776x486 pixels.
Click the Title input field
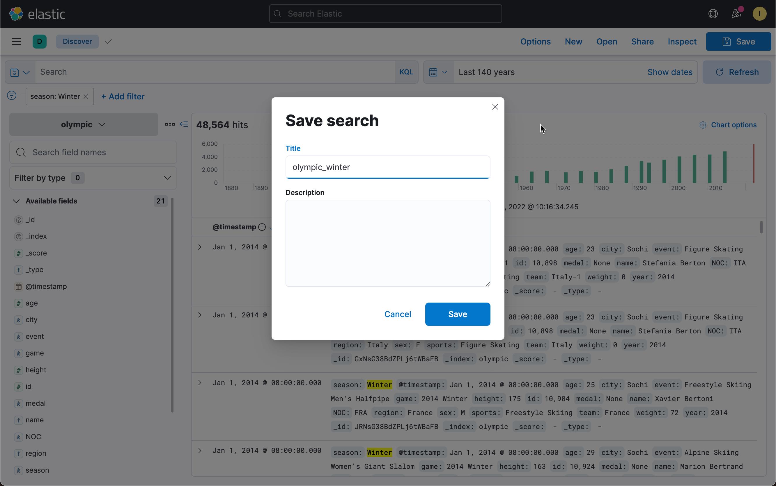(x=388, y=167)
